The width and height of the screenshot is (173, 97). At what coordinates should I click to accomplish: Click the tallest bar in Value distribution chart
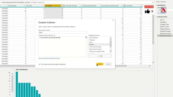click(17, 84)
